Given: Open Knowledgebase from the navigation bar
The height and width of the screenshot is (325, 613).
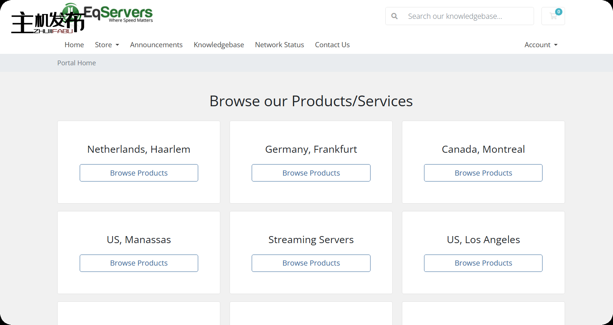Looking at the screenshot, I should (218, 45).
